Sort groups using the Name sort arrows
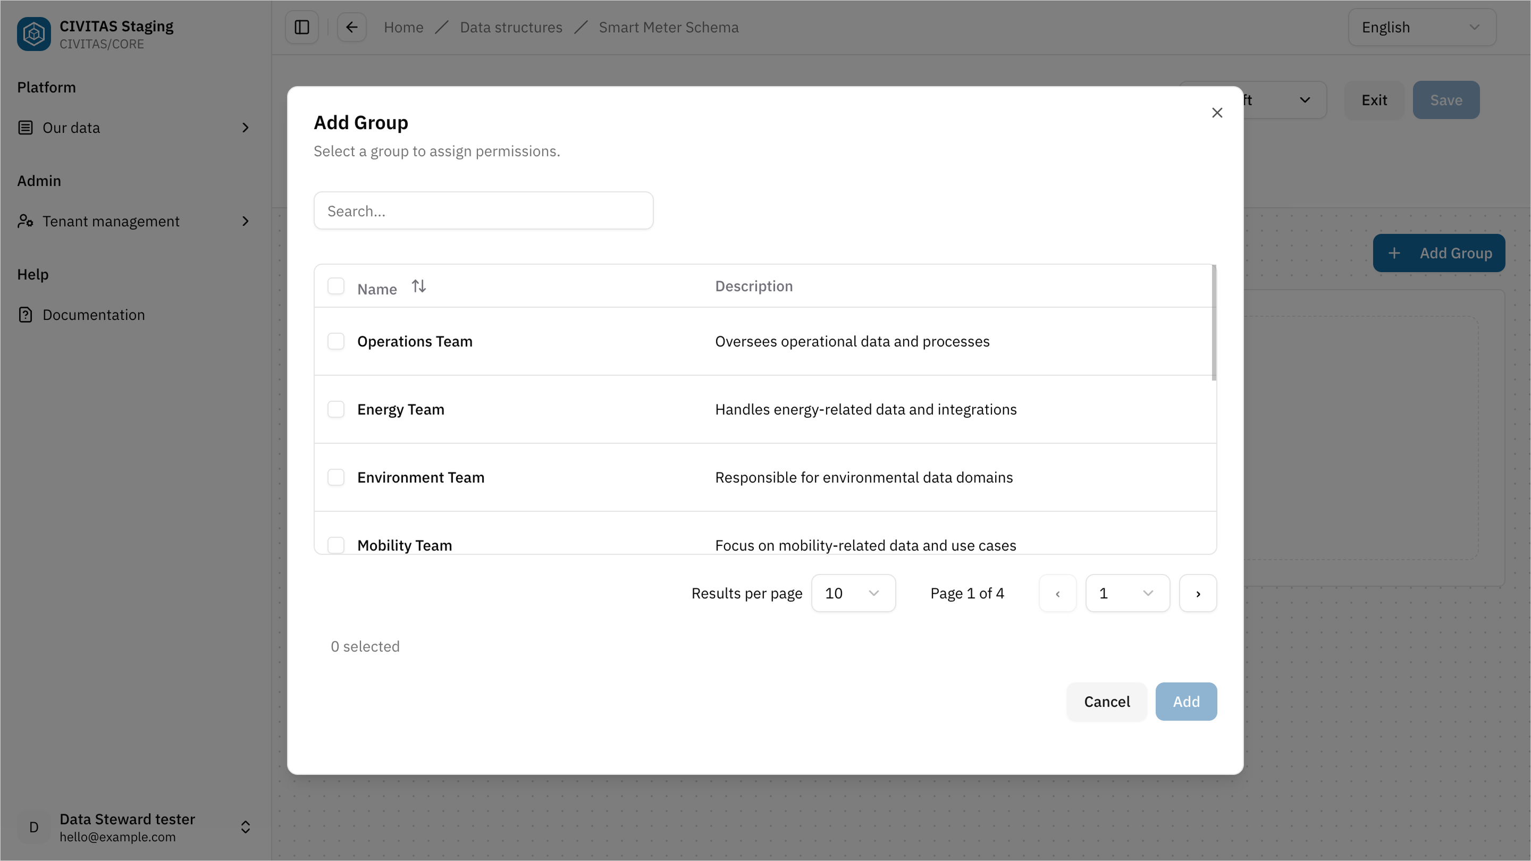 pos(418,286)
